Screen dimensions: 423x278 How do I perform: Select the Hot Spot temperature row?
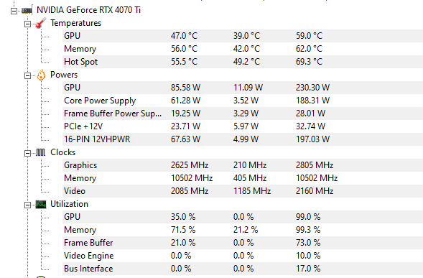click(x=243, y=62)
